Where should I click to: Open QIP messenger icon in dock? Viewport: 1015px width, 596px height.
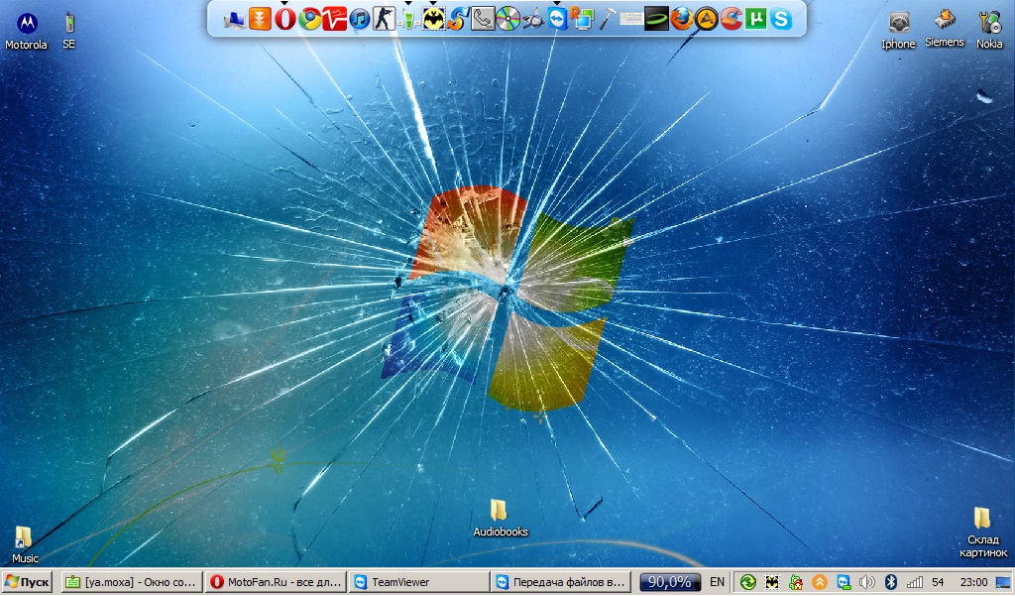[408, 19]
